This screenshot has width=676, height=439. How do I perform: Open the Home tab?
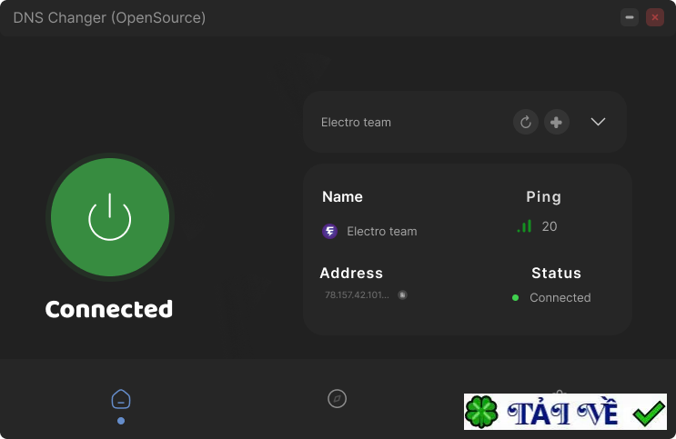[x=121, y=399]
